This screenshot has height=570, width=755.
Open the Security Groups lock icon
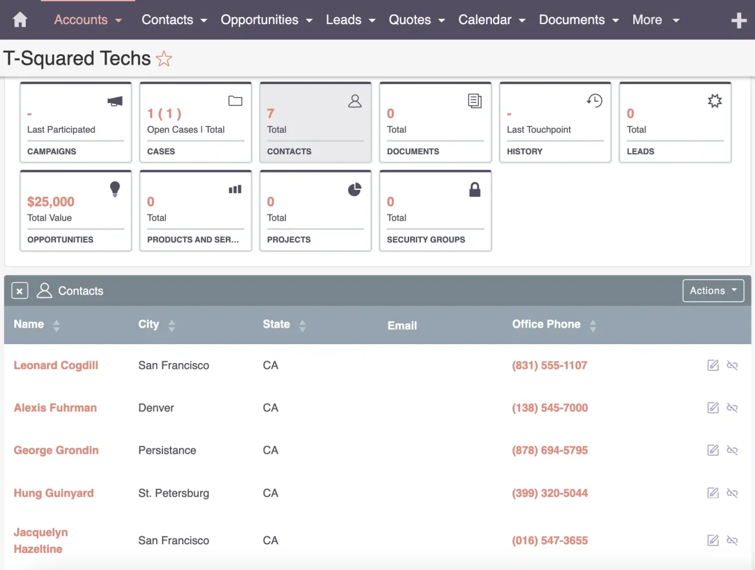click(x=475, y=189)
